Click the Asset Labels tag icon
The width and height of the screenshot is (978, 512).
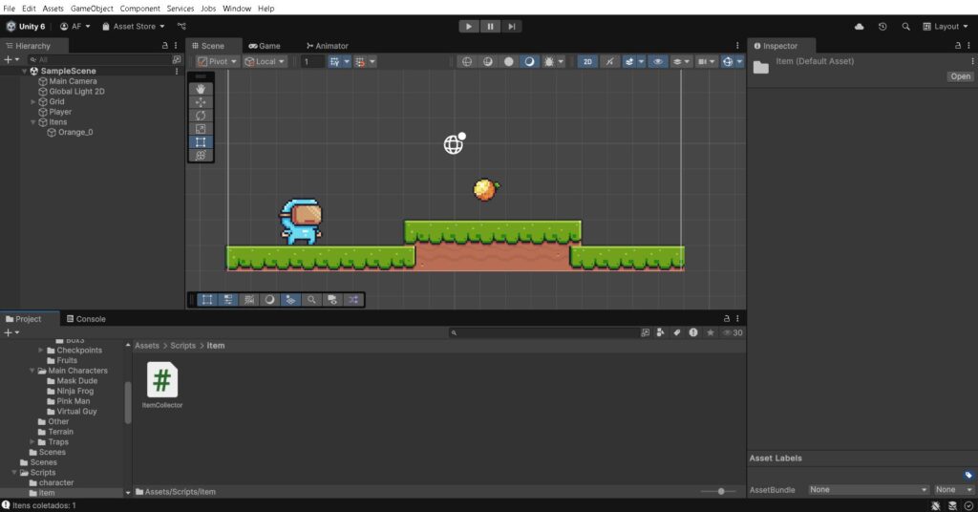point(968,475)
